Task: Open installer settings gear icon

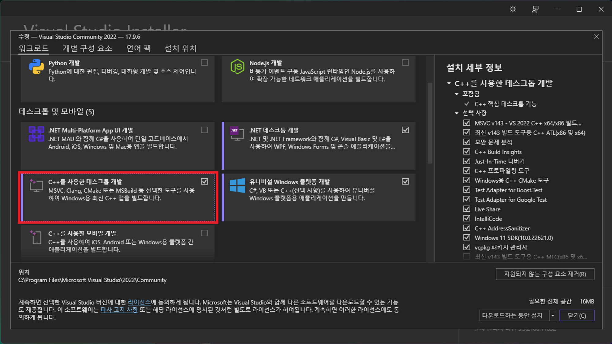Action: (513, 9)
